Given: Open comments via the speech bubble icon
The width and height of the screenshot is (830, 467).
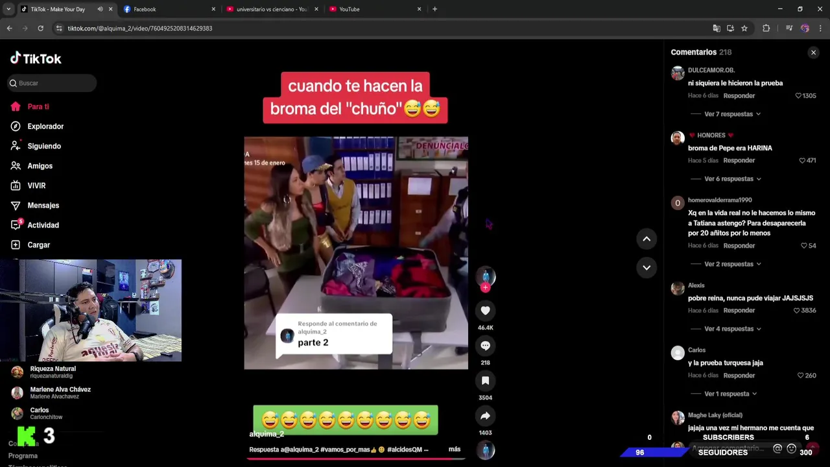Looking at the screenshot, I should click(x=485, y=346).
